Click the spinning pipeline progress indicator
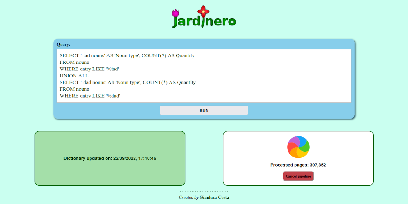408x204 pixels. pyautogui.click(x=298, y=147)
